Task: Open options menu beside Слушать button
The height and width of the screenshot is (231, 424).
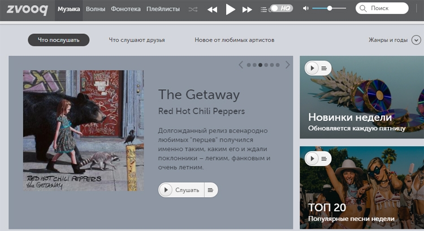Action: pos(211,190)
